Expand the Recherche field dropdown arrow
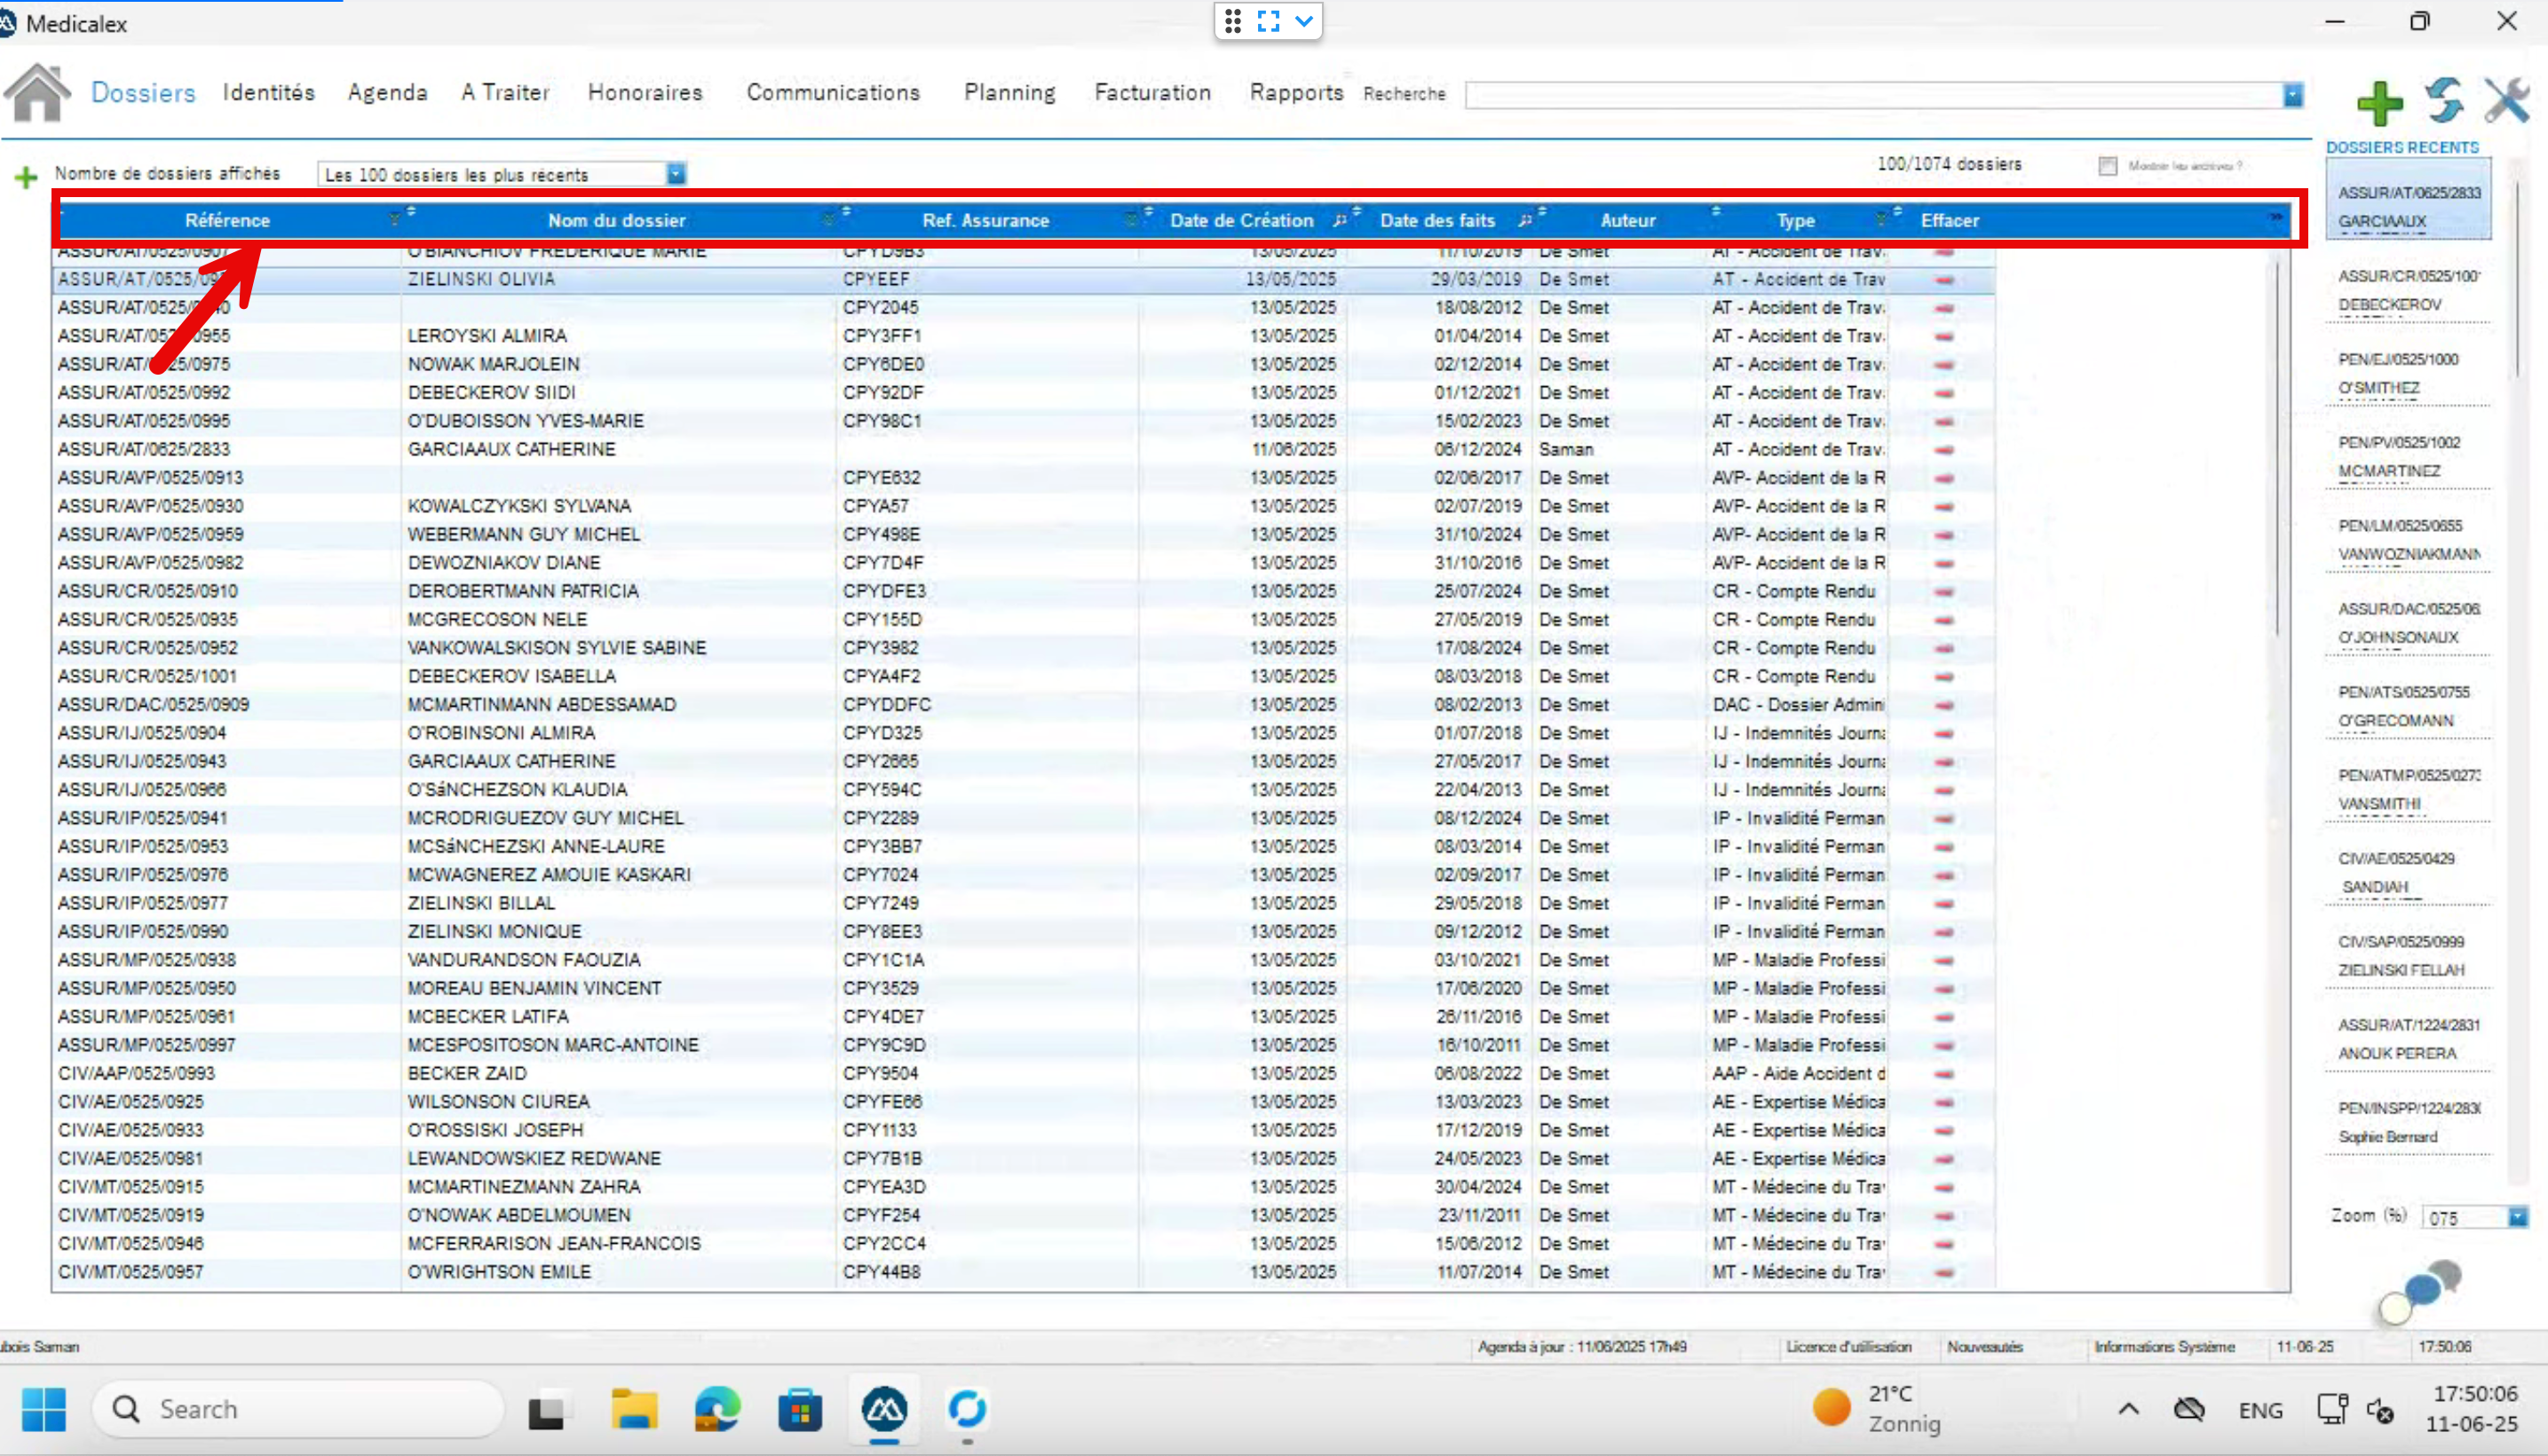Viewport: 2548px width, 1456px height. 2293,95
